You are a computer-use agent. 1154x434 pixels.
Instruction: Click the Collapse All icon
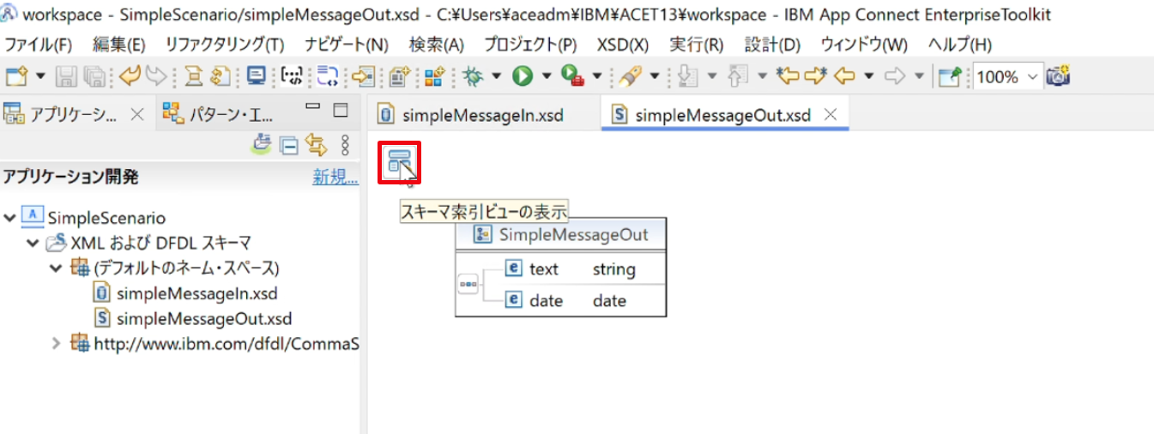290,146
